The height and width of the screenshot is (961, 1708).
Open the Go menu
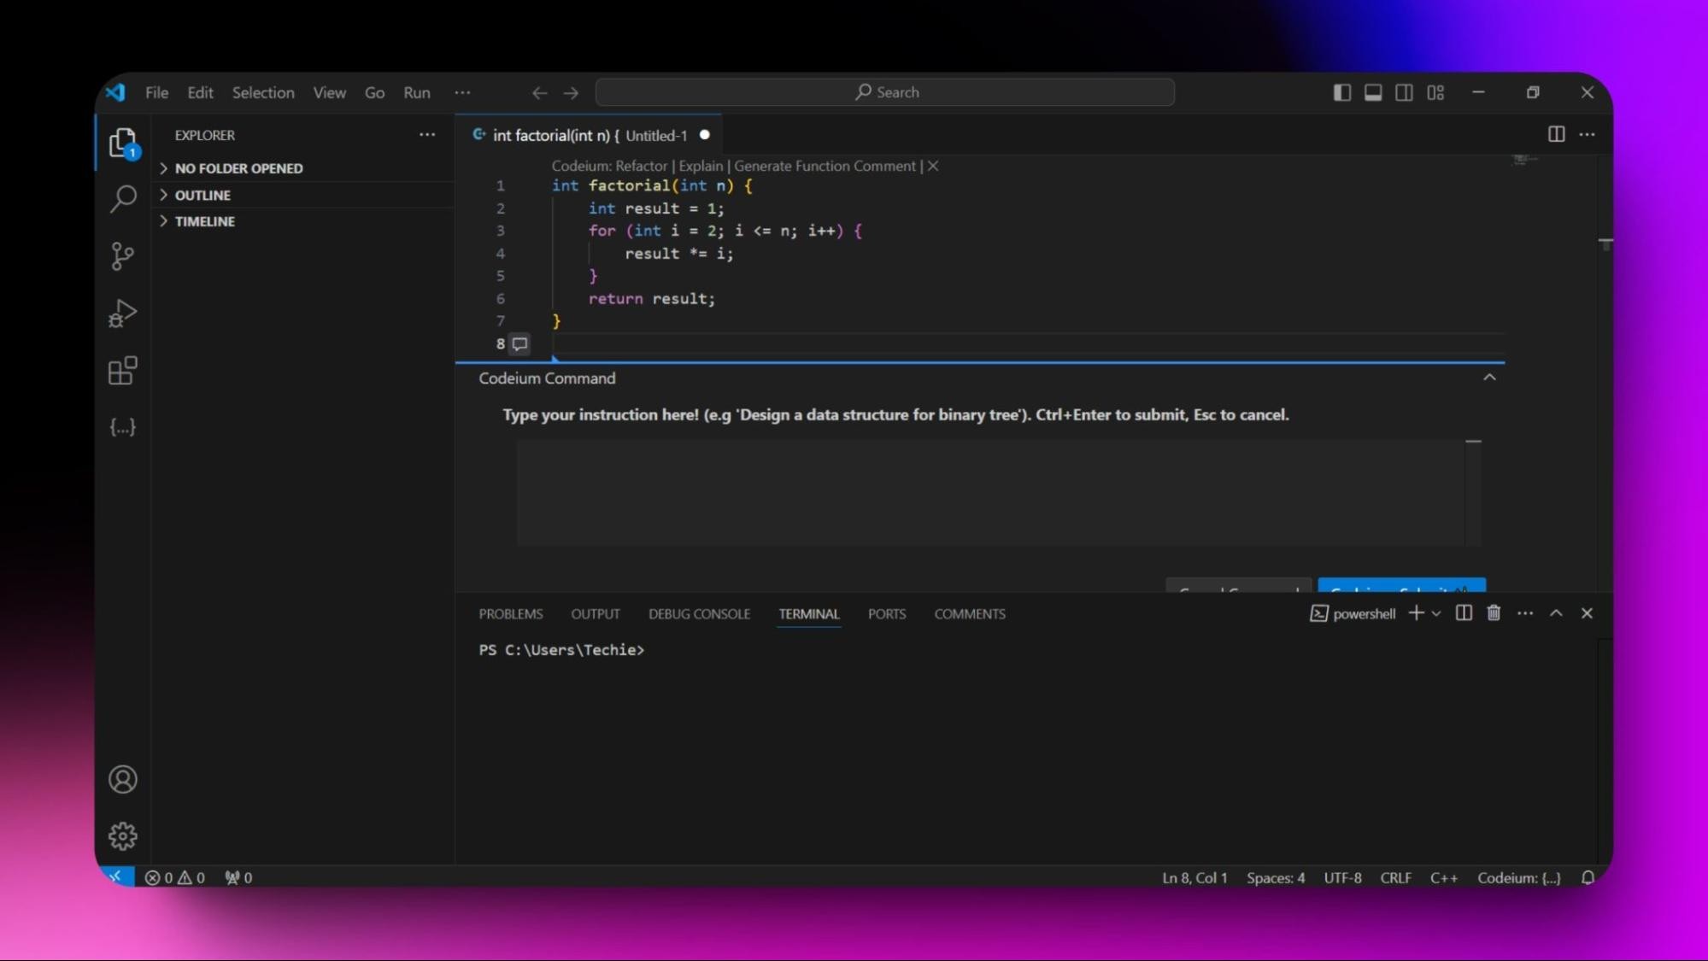[374, 92]
